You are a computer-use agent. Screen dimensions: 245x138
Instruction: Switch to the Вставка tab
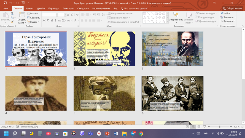point(29,9)
